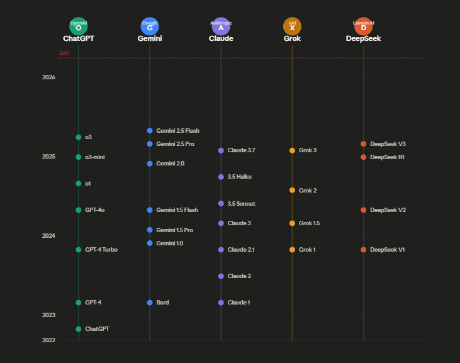Select the Gemini 1.5 Pro text label
This screenshot has height=363, width=460.
174,230
